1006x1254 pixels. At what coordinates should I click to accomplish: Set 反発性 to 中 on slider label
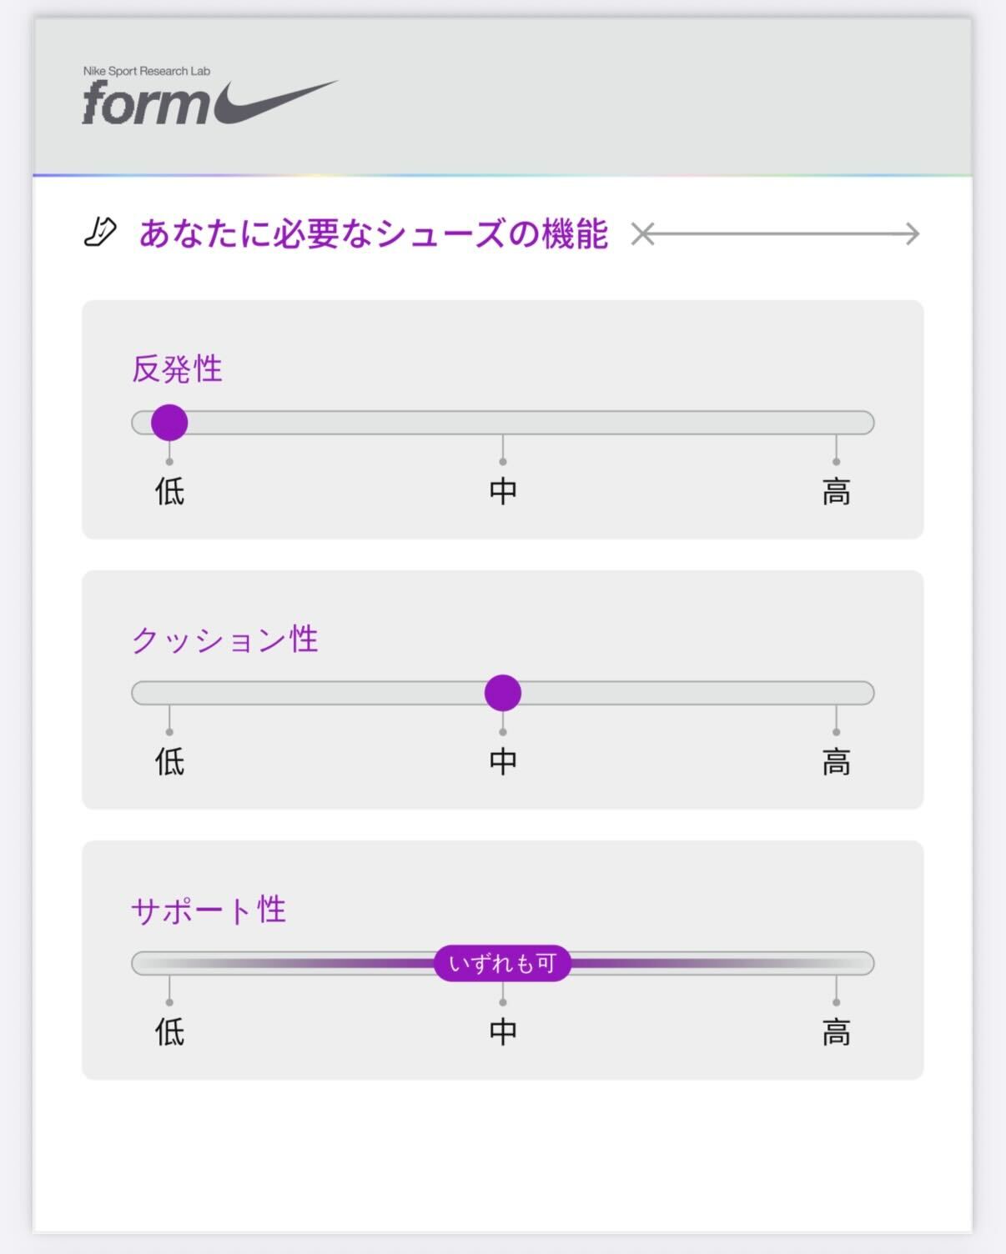[503, 491]
